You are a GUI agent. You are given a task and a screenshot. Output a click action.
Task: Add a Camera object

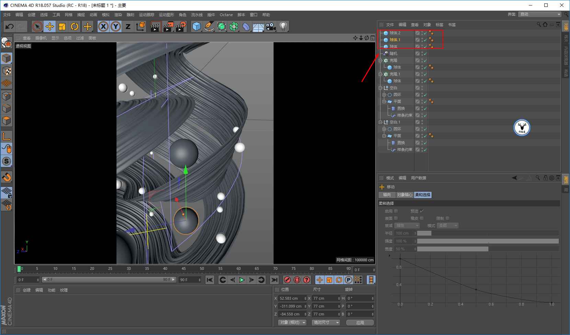coord(271,26)
